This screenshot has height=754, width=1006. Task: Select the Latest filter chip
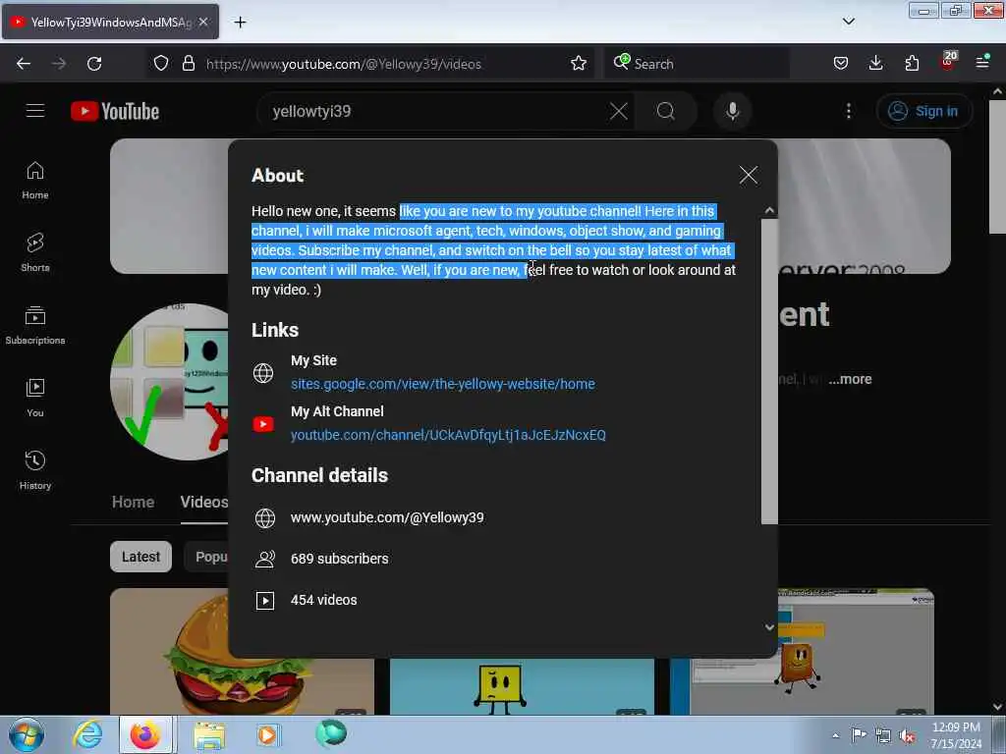click(x=140, y=557)
